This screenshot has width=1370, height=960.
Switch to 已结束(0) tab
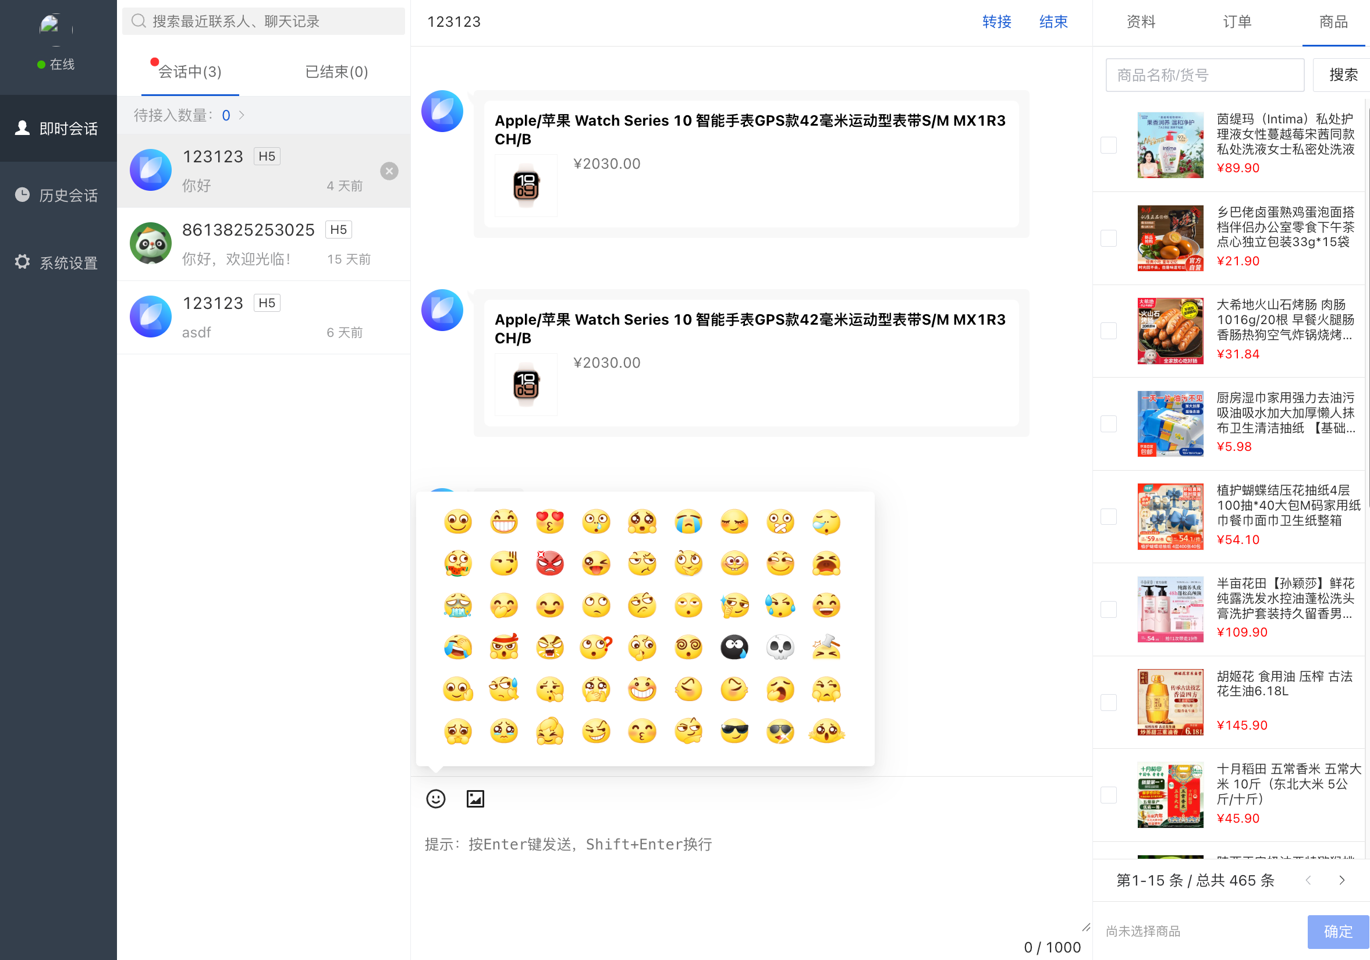[x=336, y=72]
